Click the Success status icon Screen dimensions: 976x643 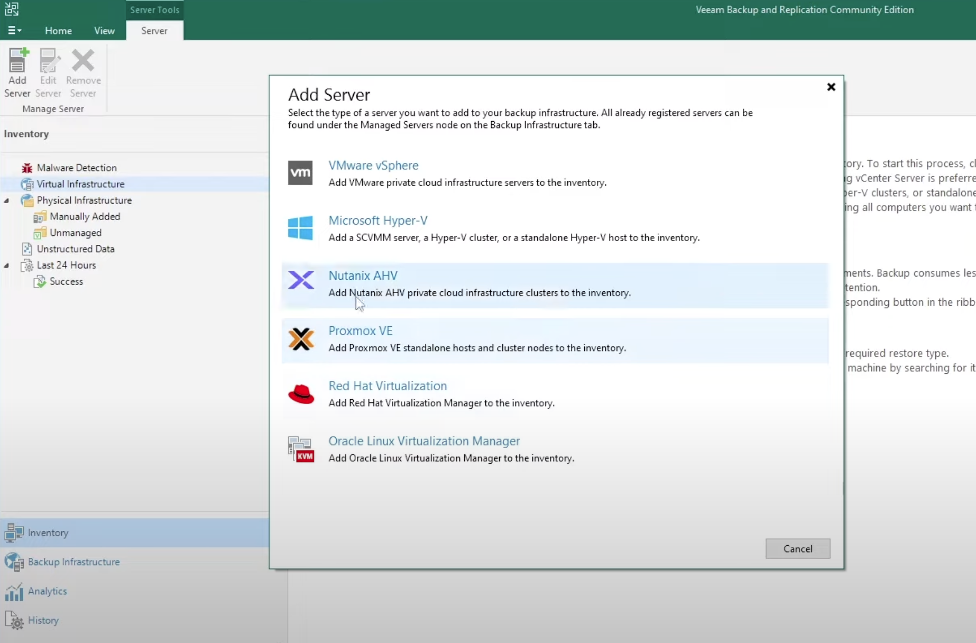pos(40,282)
